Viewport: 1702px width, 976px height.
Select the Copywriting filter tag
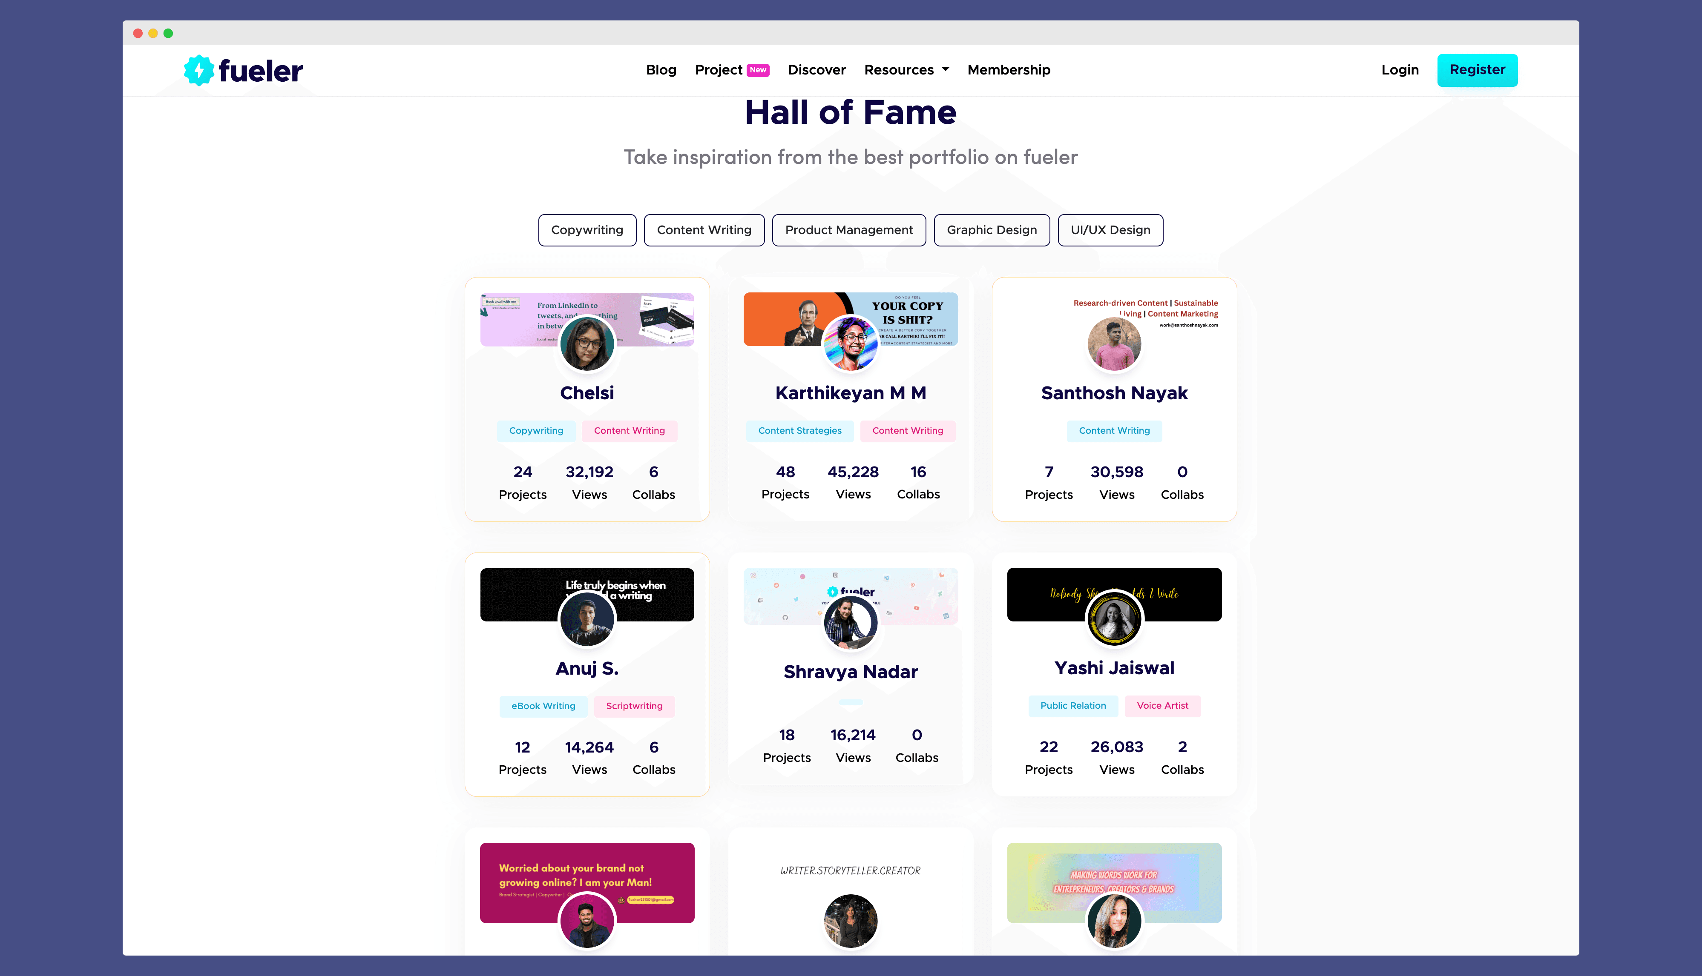pos(587,229)
